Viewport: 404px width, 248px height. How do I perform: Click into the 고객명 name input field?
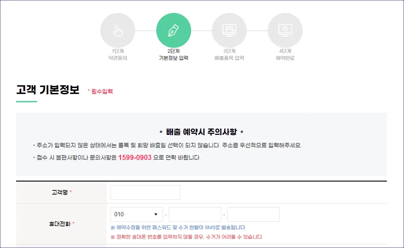145,192
